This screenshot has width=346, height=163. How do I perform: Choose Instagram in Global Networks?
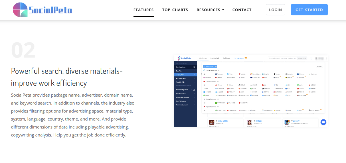(x=207, y=78)
